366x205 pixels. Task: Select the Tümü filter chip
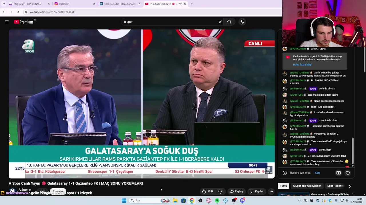tap(283, 186)
